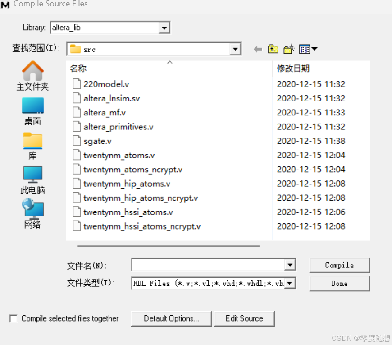Expand the look-in folder dropdown arrow
Image resolution: width=392 pixels, height=345 pixels.
point(235,49)
